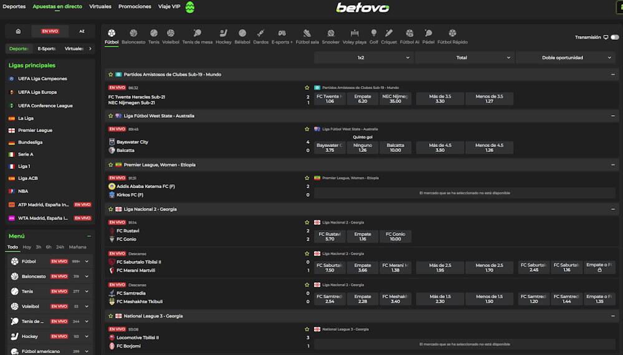Viewport: 623px width, 355px height.
Task: Favorite the Addis Ababa Ketema match
Action: pos(307,178)
